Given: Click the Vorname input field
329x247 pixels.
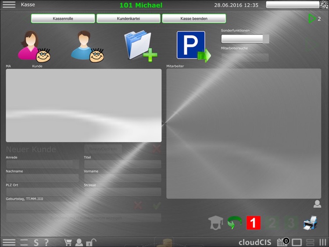Looking at the screenshot, I should pos(122,178).
